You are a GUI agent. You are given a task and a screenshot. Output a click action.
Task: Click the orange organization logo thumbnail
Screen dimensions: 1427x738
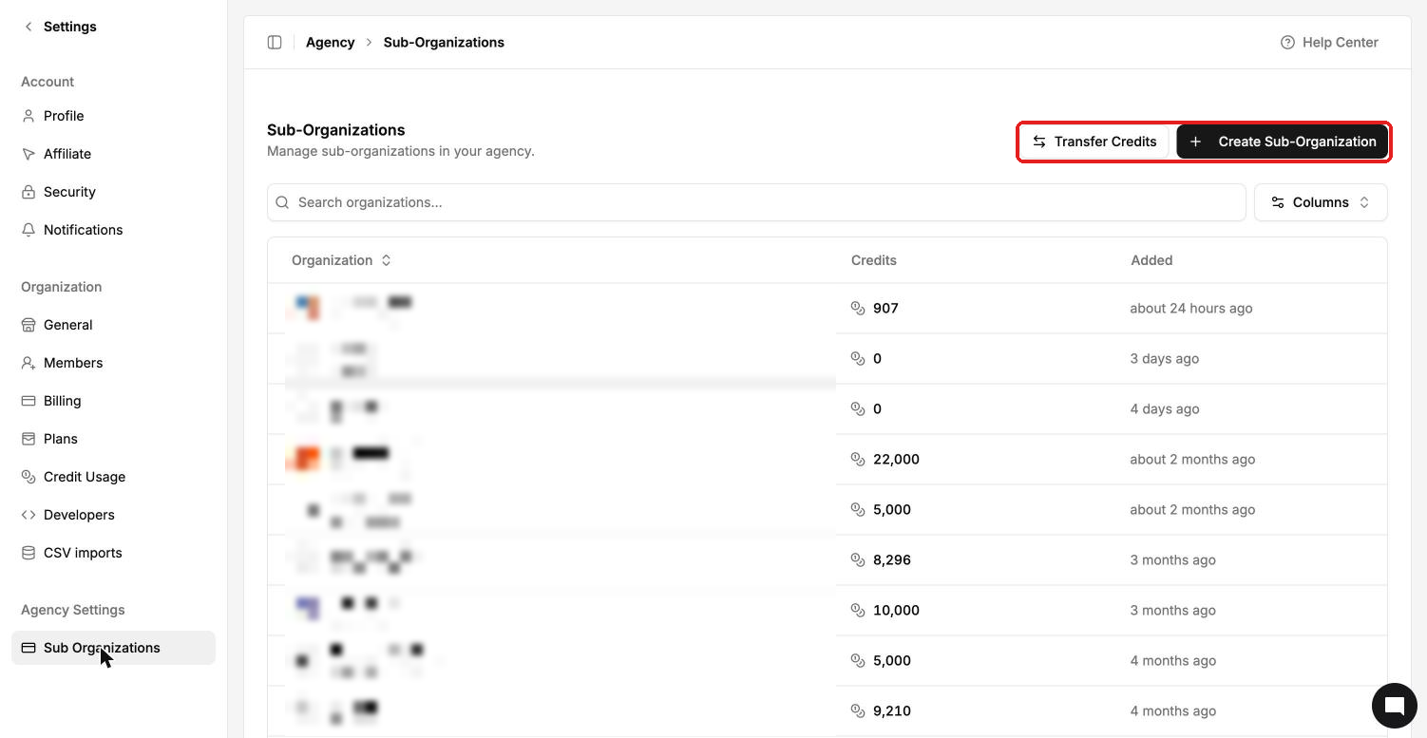tap(306, 459)
